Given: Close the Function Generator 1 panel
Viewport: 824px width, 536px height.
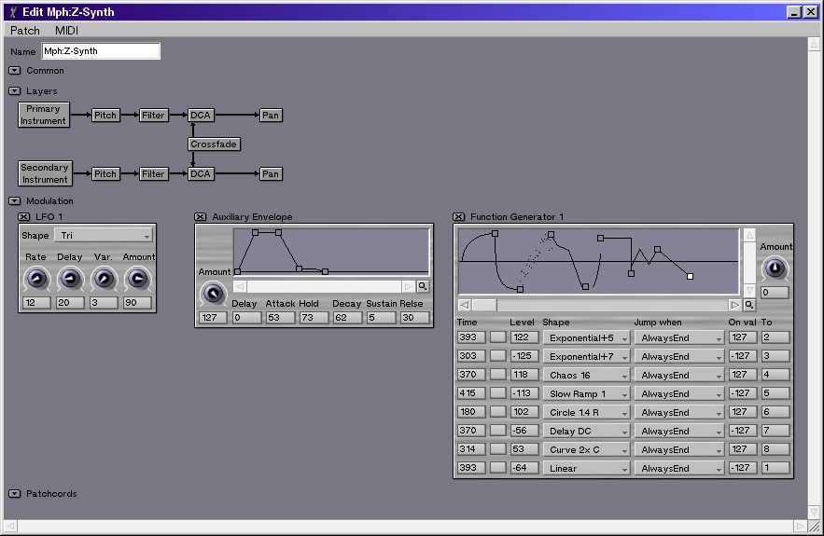Looking at the screenshot, I should click(459, 217).
